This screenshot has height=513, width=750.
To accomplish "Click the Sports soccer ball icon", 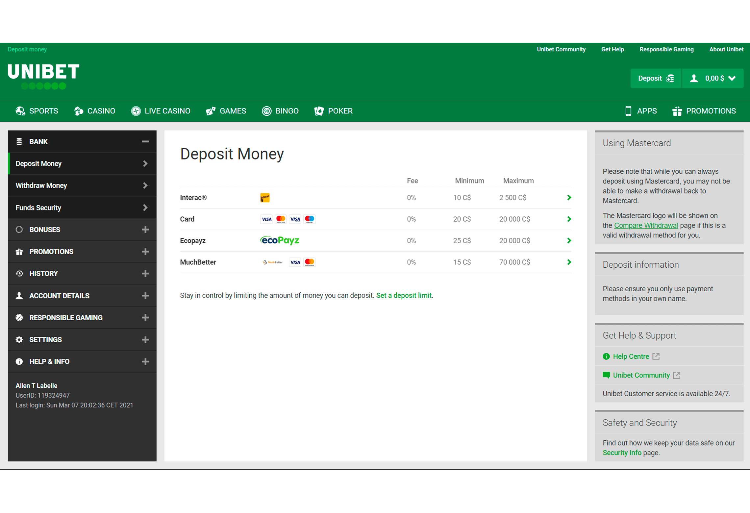I will click(x=20, y=111).
